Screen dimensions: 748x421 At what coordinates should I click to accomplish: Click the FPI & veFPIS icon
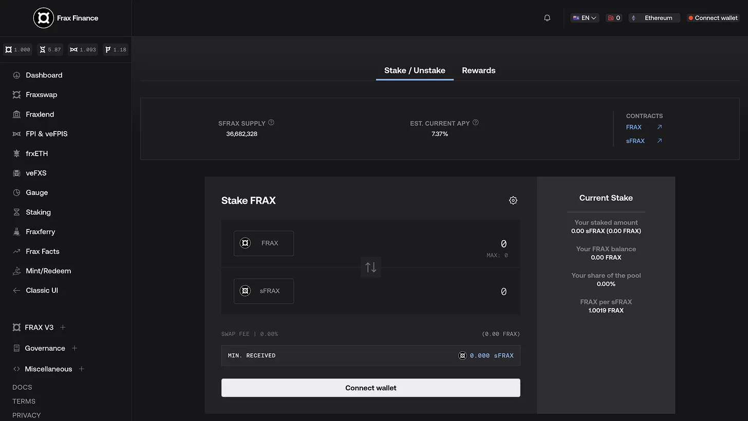point(16,134)
